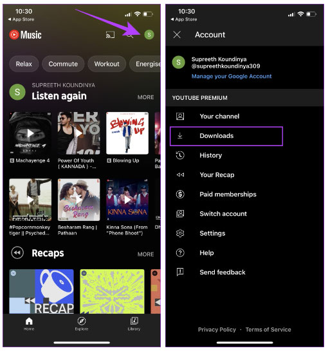Tap the @supreethkoundinya309 handle

(x=226, y=66)
